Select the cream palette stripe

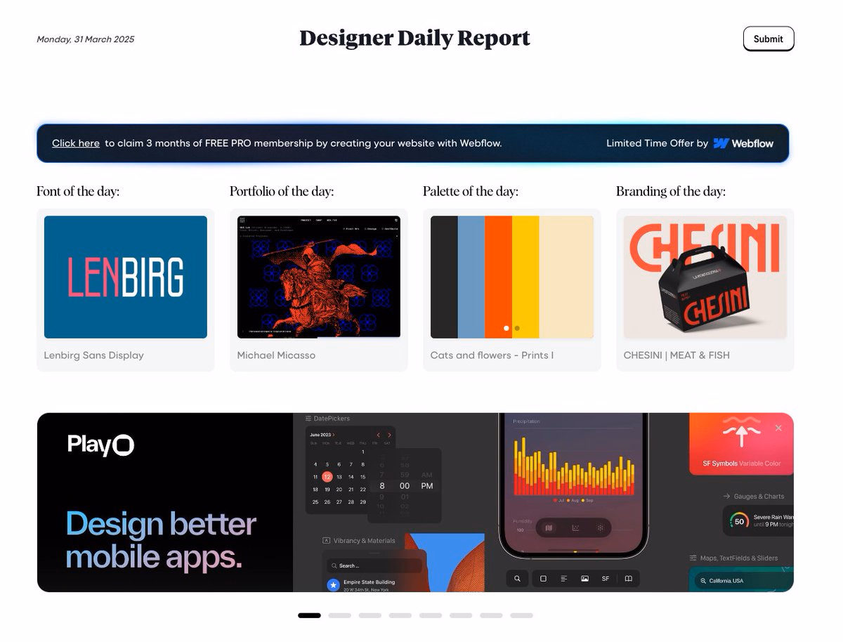point(566,277)
